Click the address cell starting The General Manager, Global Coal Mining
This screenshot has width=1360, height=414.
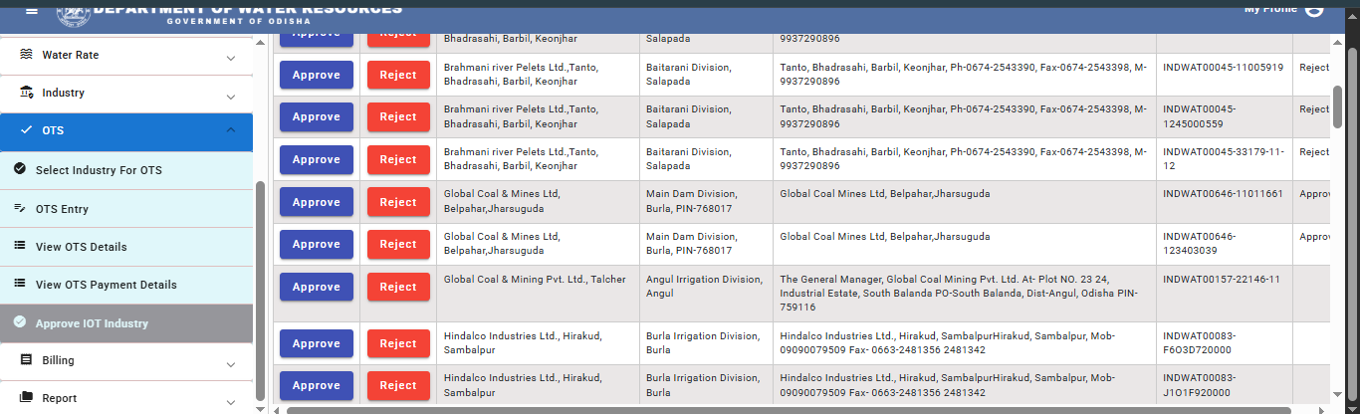pyautogui.click(x=964, y=294)
